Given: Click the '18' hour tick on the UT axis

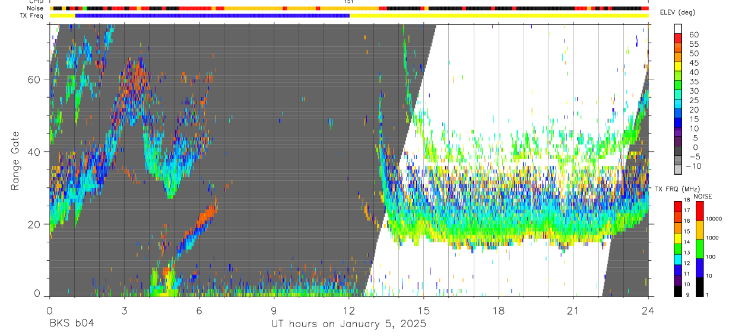Looking at the screenshot, I should [499, 311].
